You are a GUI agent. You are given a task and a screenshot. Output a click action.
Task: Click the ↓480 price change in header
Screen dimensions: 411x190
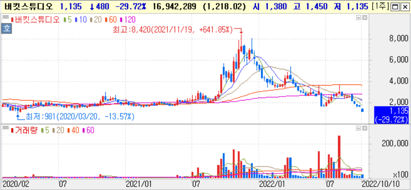pos(99,6)
